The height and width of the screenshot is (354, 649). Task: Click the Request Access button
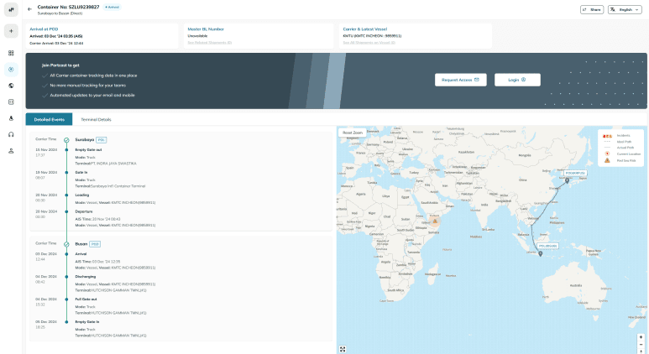(460, 80)
